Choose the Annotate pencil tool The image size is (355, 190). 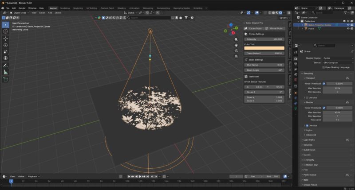6,65
